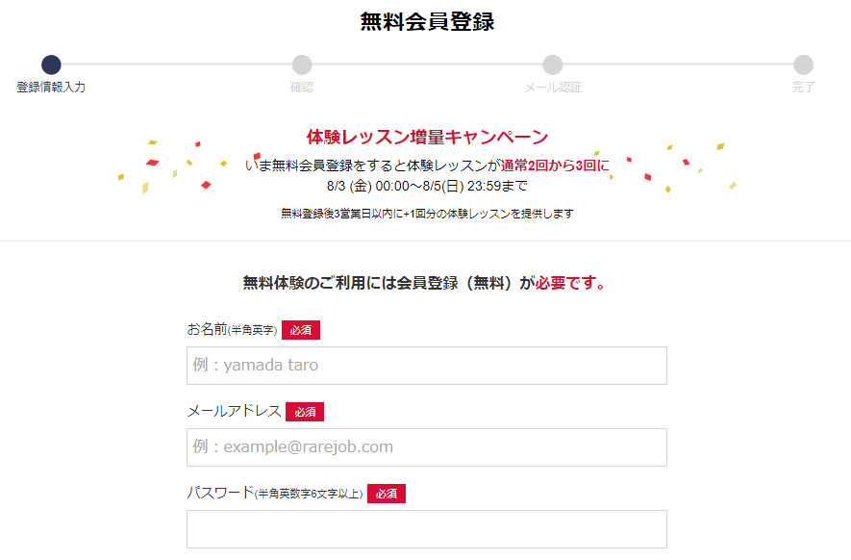Click the 必須 badge next to パスワード
This screenshot has height=560, width=851.
(387, 494)
